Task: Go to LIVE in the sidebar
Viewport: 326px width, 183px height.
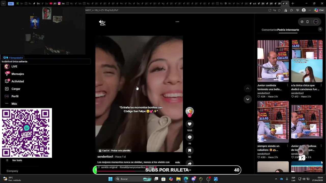Action: click(x=14, y=67)
